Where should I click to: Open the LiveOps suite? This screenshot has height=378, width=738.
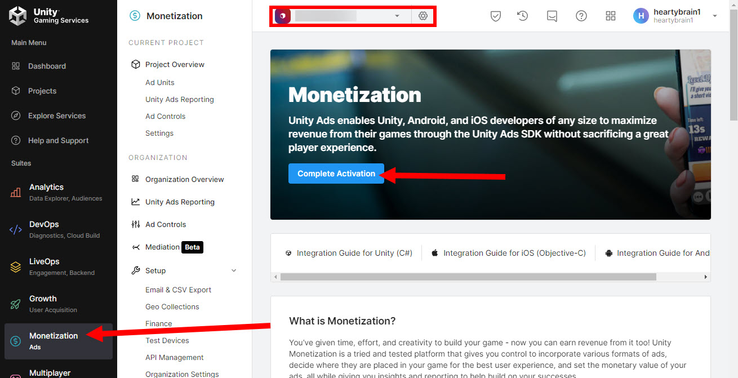[x=59, y=266]
